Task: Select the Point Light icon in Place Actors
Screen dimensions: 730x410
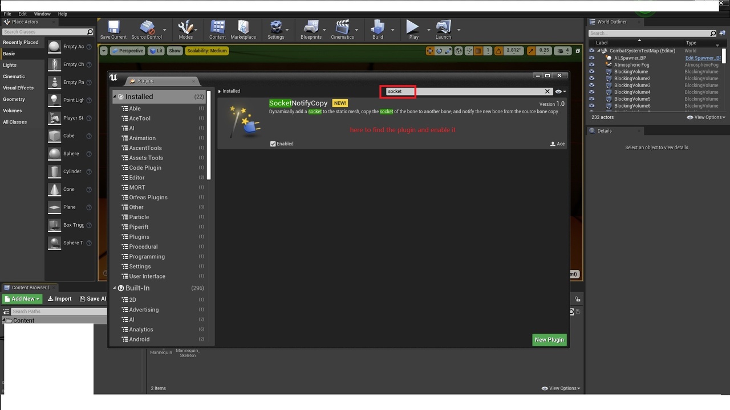Action: point(54,100)
